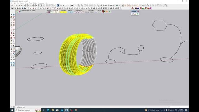
Task: Increase the Interpolation value with right arrow
Action: 72,12
